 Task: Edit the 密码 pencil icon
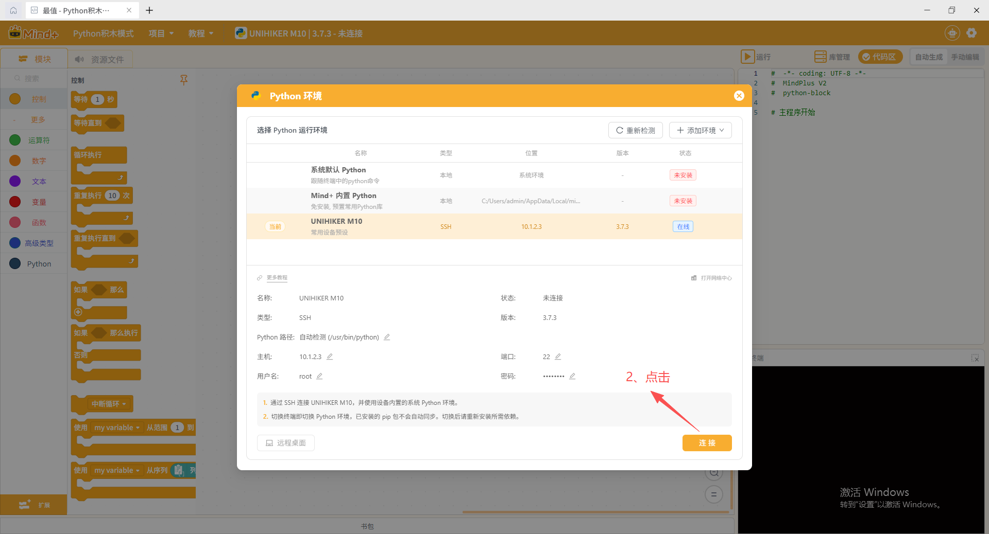[572, 376]
